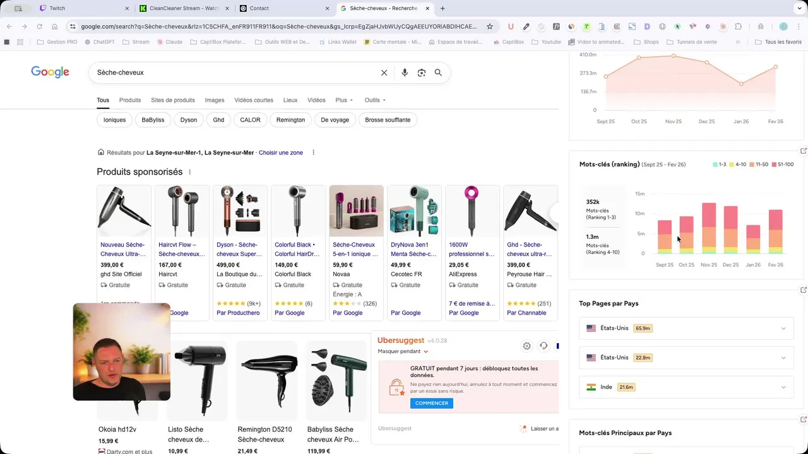The height and width of the screenshot is (454, 808).
Task: Click the Google search input field
Action: click(x=234, y=73)
